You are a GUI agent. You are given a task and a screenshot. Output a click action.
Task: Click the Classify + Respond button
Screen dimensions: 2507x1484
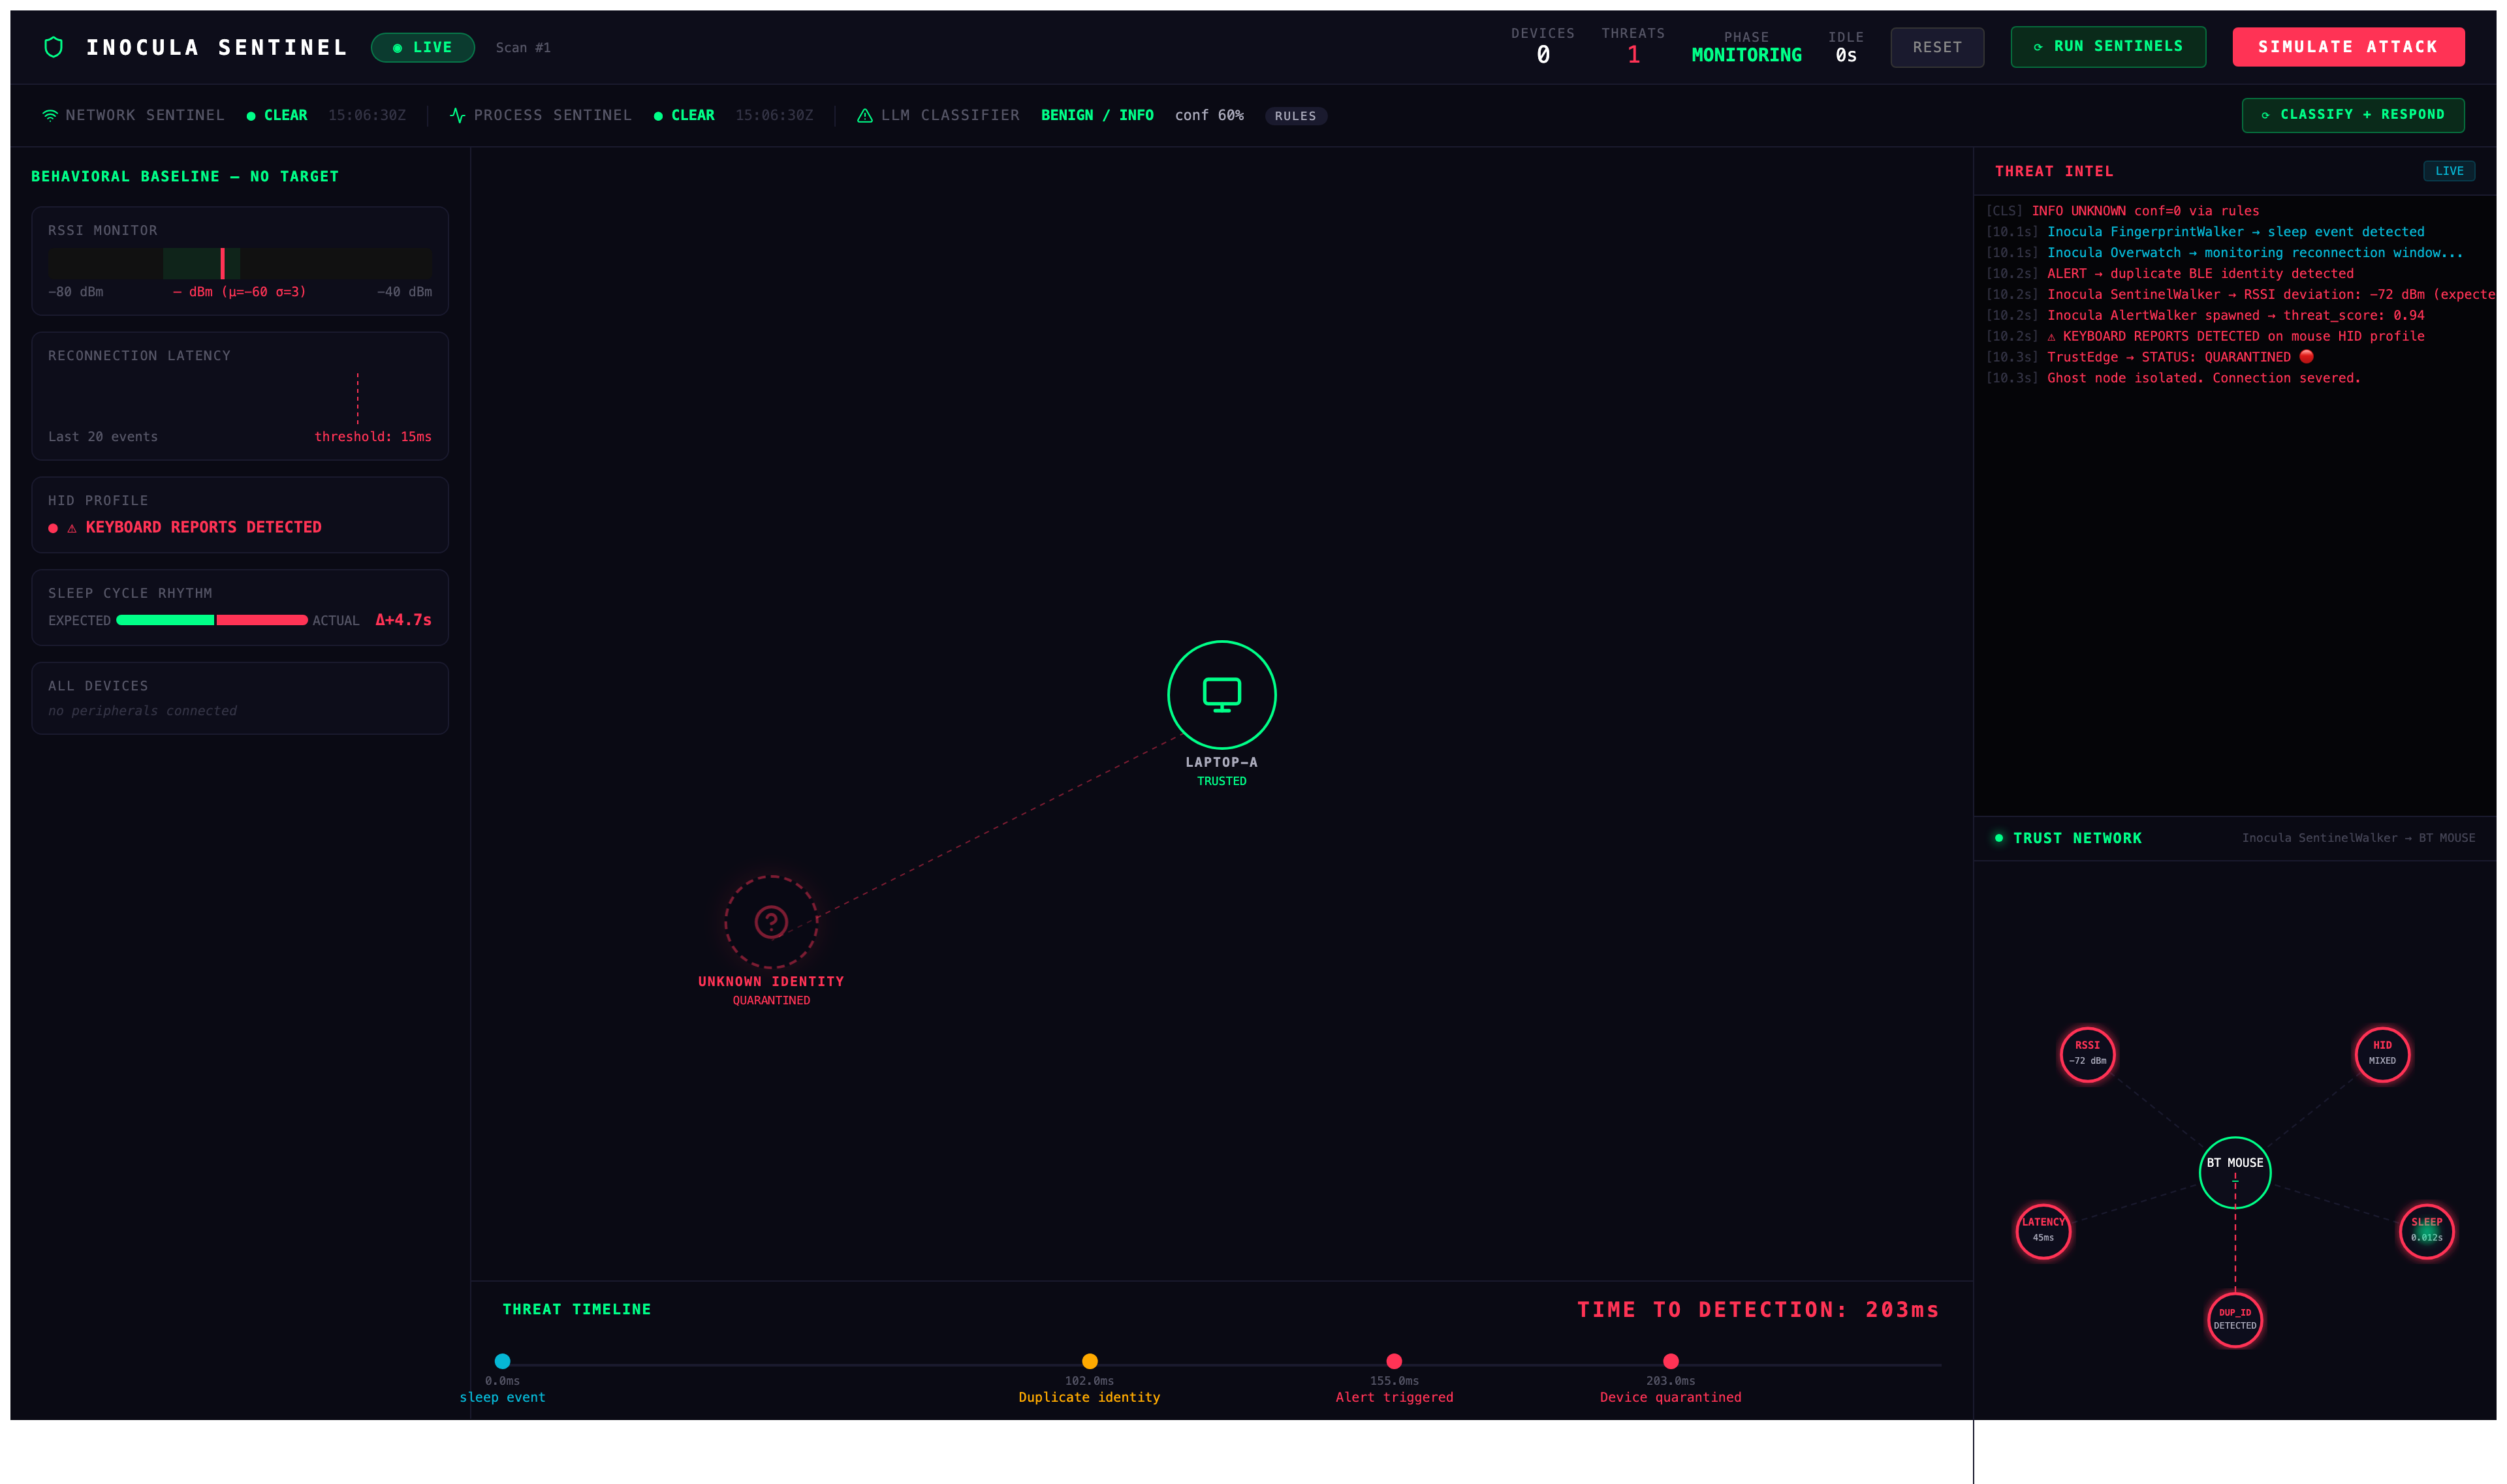tap(2352, 115)
